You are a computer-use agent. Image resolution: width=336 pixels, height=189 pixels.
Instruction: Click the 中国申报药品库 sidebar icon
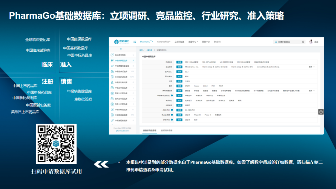(112, 60)
